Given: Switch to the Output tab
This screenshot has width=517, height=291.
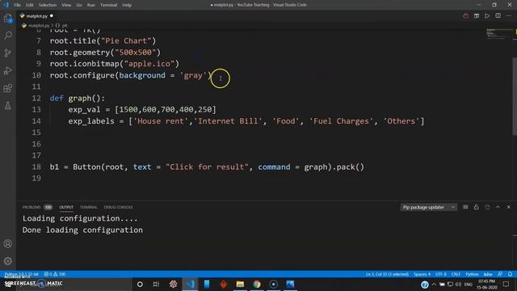Looking at the screenshot, I should (x=66, y=207).
